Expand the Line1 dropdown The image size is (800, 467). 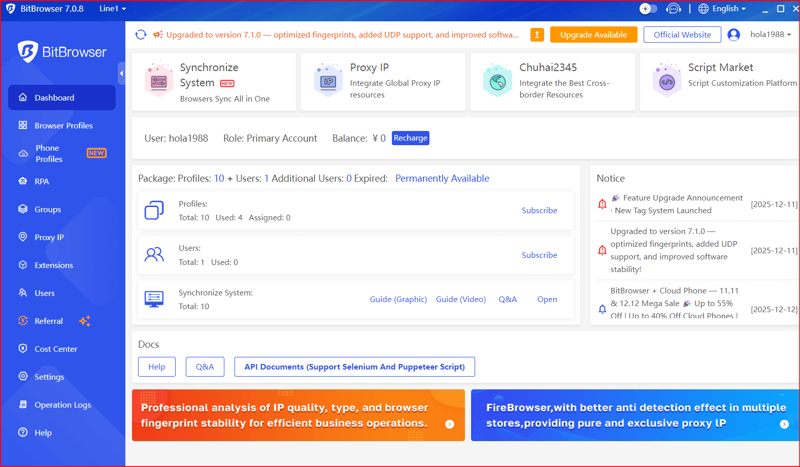[x=113, y=9]
